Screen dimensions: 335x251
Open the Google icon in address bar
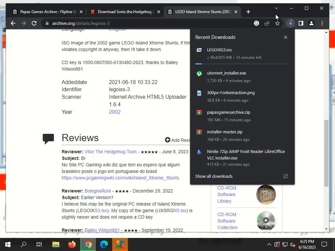click(256, 23)
